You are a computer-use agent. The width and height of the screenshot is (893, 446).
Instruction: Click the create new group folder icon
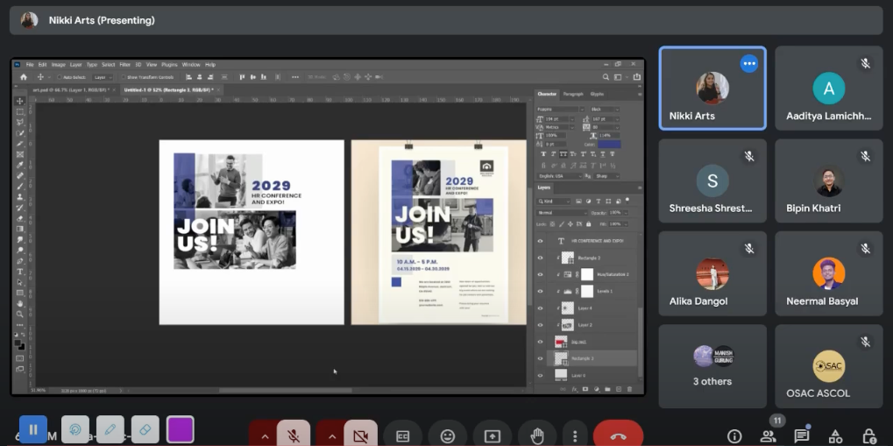(607, 389)
